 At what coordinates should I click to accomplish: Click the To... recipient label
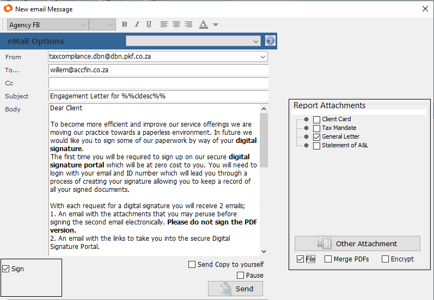[x=12, y=70]
